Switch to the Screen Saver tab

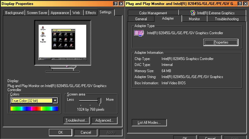click(x=37, y=13)
